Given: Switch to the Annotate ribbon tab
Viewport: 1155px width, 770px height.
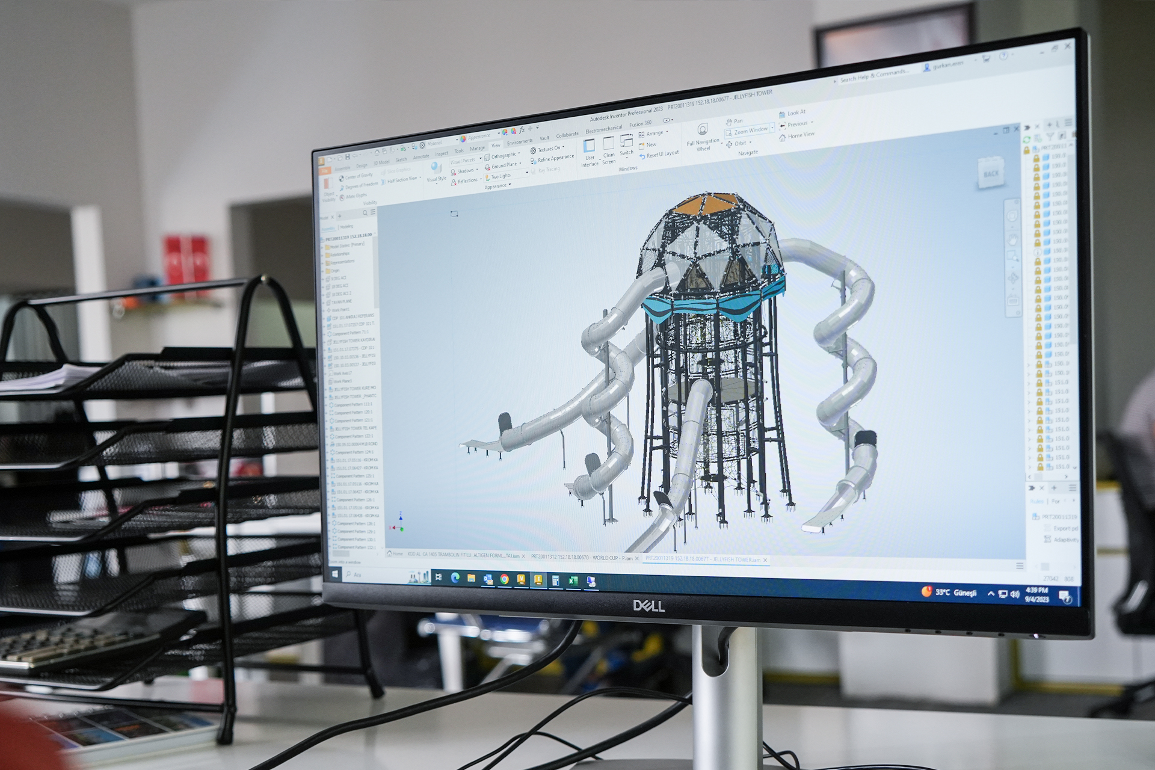Looking at the screenshot, I should (x=420, y=157).
